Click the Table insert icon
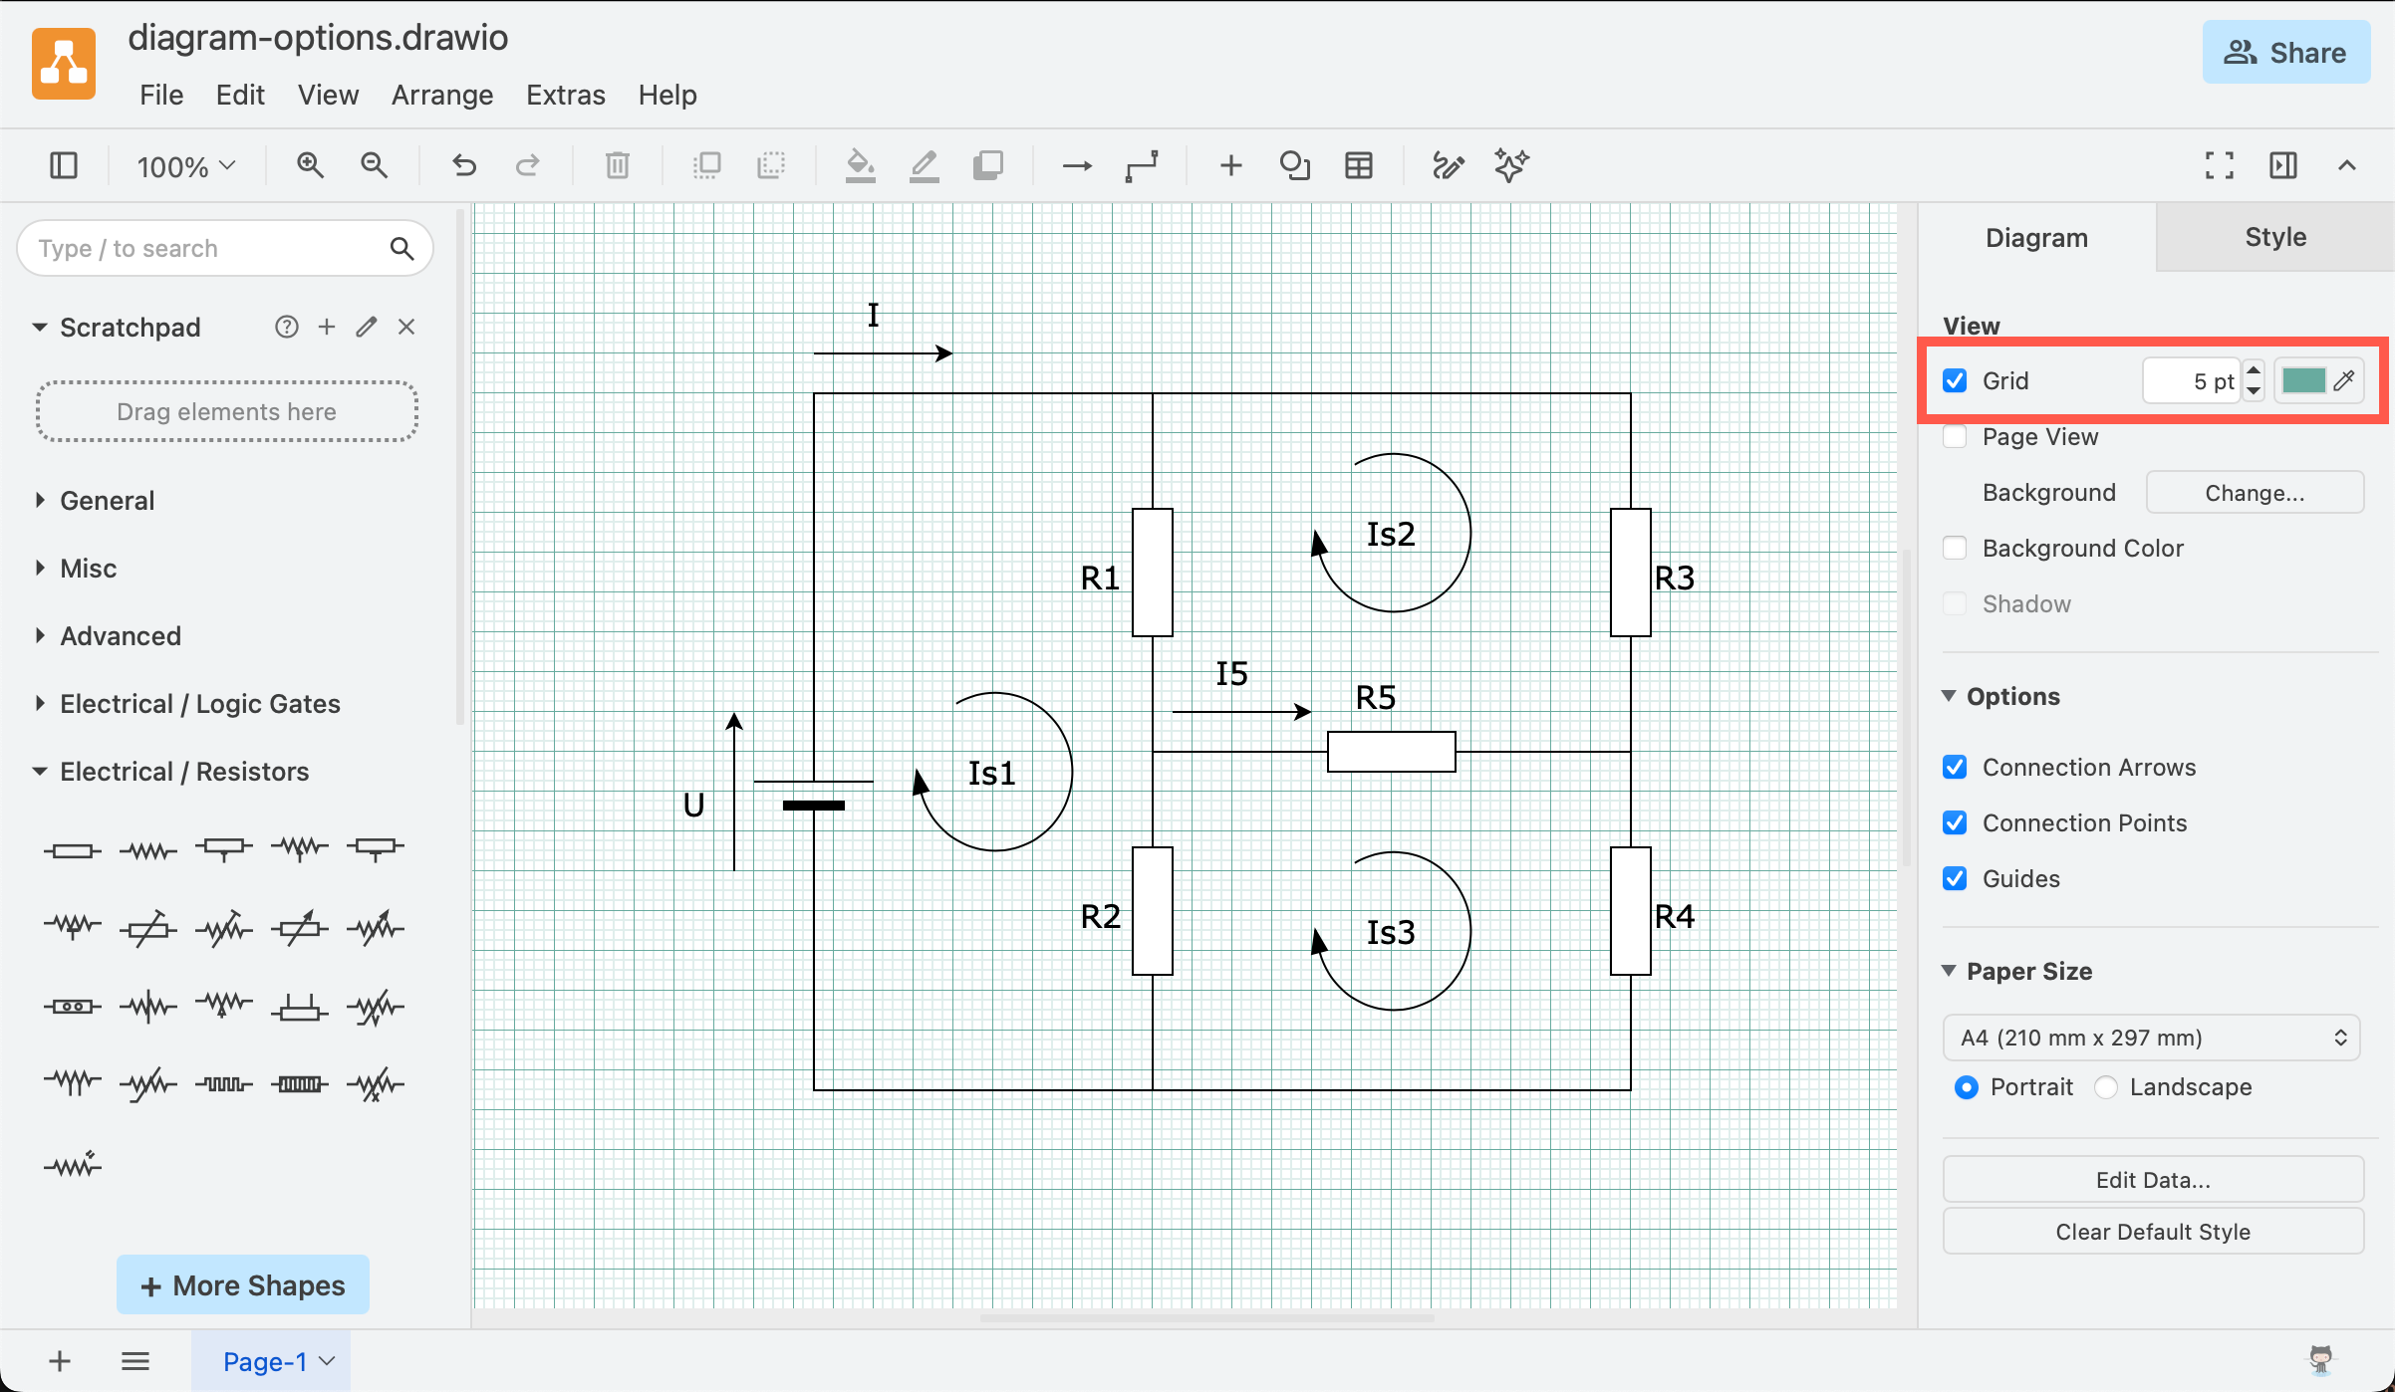This screenshot has height=1392, width=2395. [x=1359, y=165]
